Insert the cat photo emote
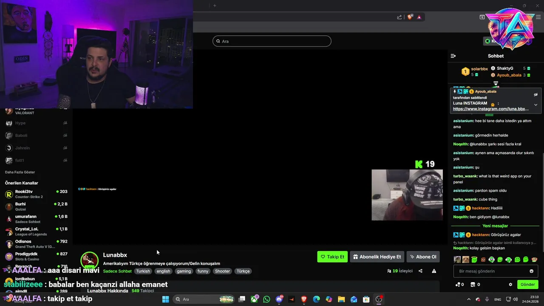Image resolution: width=544 pixels, height=306 pixels. click(x=466, y=259)
